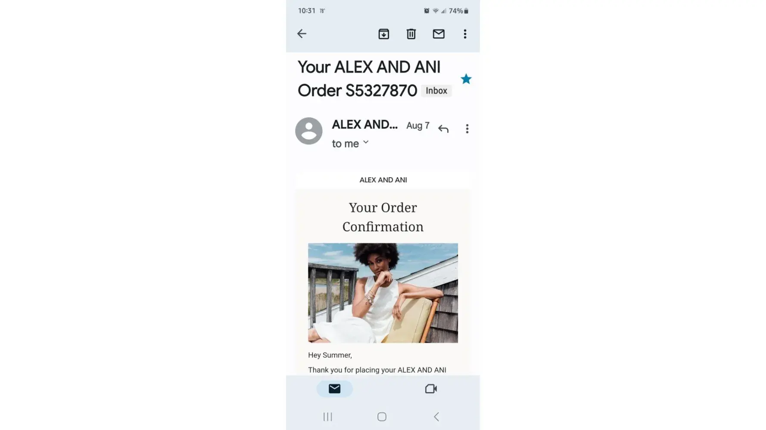Tap the email subject Order S5327870
This screenshot has width=766, height=430.
[x=358, y=91]
